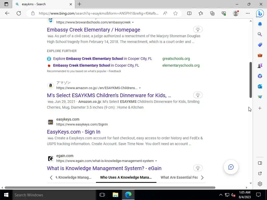267x200 pixels.
Task: Toggle sidebar layout panel icon
Action: (260, 163)
